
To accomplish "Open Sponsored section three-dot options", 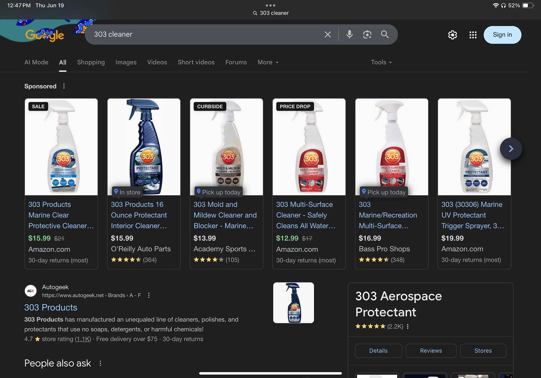I will tap(64, 86).
